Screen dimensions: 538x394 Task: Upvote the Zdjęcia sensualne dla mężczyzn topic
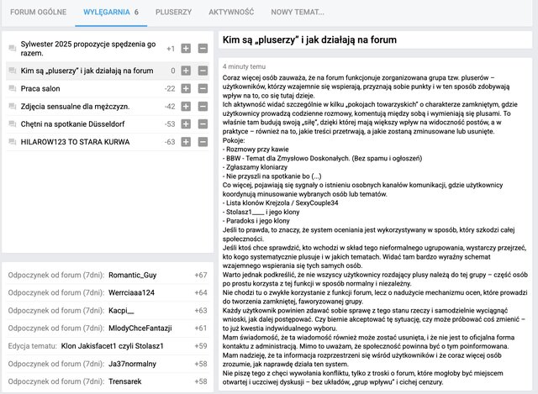(x=187, y=107)
